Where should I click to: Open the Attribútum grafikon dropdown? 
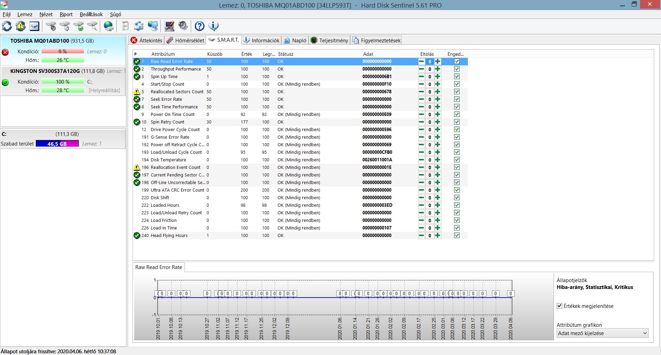602,333
